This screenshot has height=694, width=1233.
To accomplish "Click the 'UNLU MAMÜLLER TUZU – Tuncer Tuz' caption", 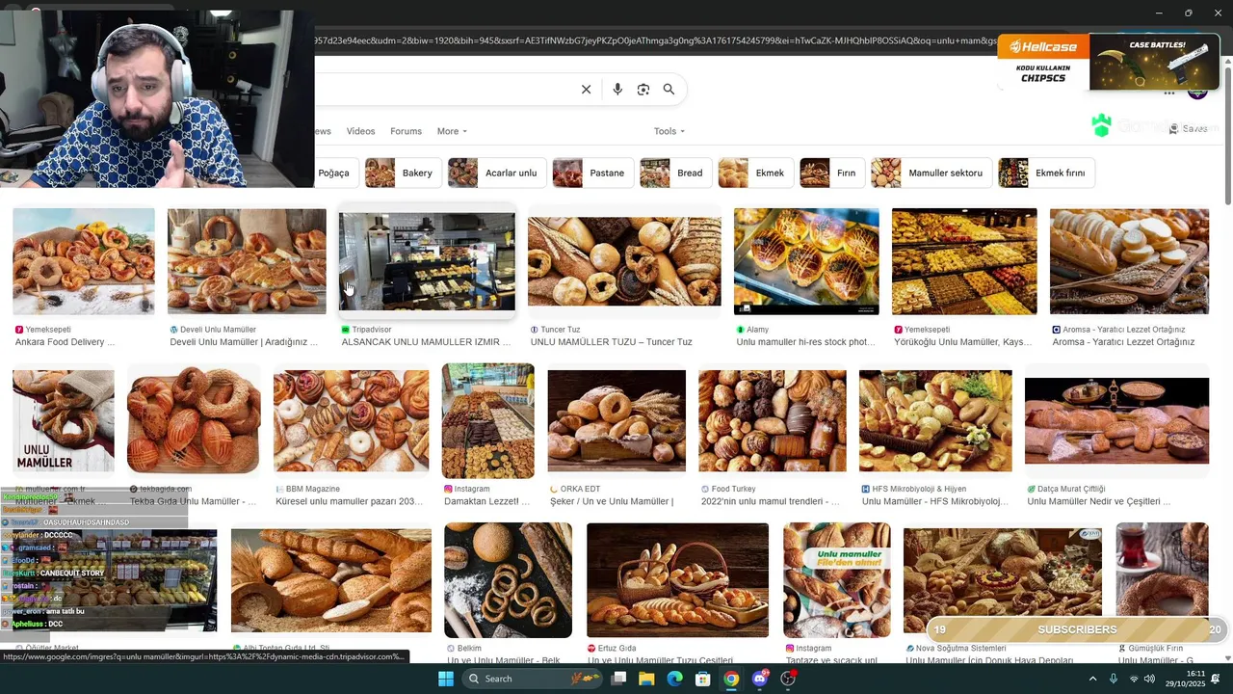I will (611, 342).
